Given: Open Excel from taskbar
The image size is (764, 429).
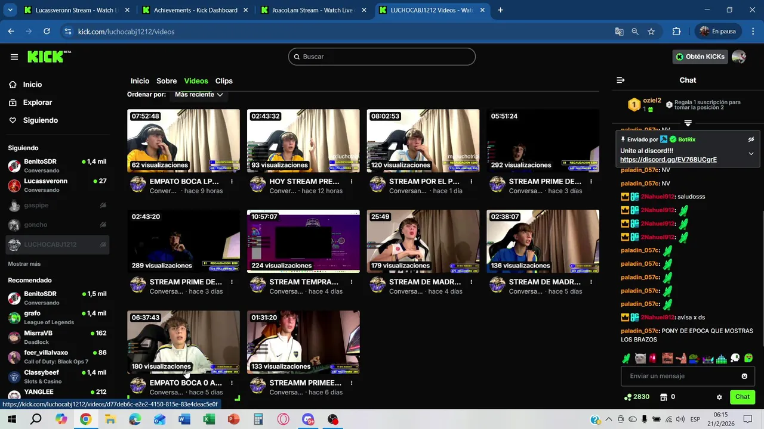Looking at the screenshot, I should (x=209, y=419).
